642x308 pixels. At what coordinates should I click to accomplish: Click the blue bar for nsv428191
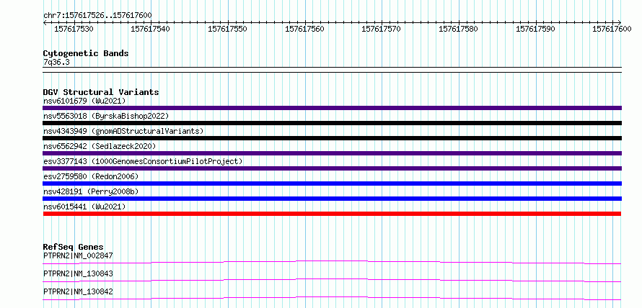tap(332, 199)
